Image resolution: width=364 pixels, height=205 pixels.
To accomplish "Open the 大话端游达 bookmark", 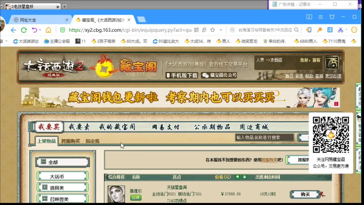I will tap(26, 41).
